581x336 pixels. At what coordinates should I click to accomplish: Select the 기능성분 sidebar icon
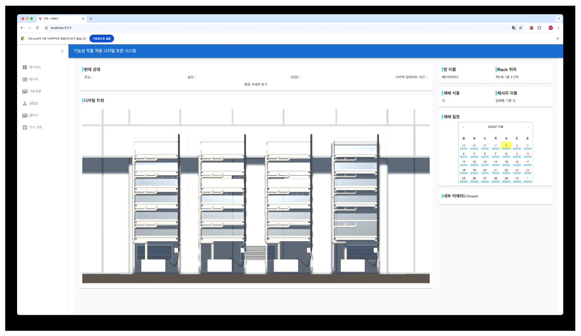tap(25, 91)
